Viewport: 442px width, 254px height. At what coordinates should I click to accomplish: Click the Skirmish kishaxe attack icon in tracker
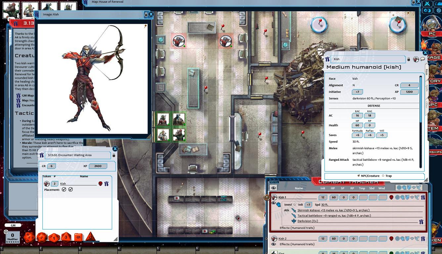294,210
